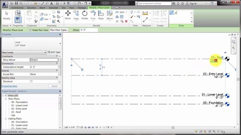This screenshot has height=135, width=241.
Task: Click the Offset value field
Action: tap(89, 30)
